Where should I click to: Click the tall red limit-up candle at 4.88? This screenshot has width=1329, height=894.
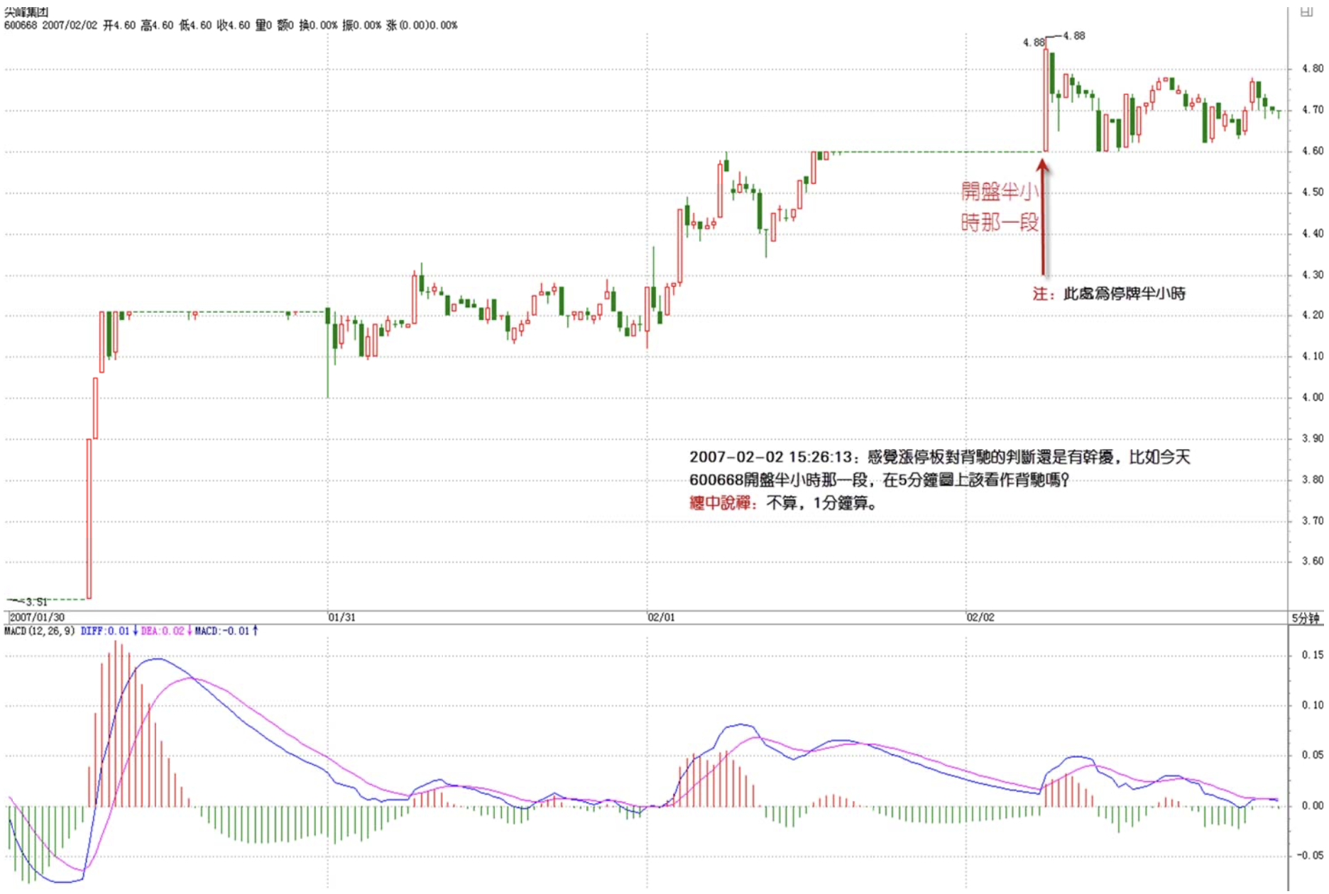pyautogui.click(x=1046, y=99)
